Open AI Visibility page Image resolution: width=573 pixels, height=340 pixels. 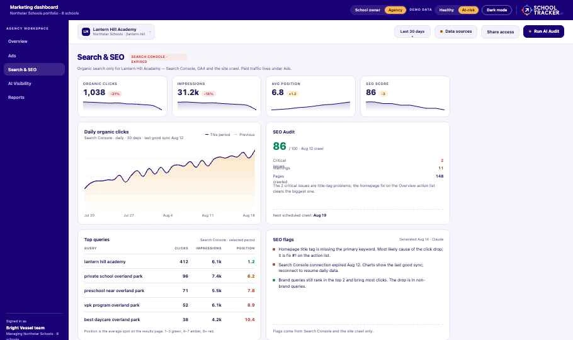(x=34, y=83)
